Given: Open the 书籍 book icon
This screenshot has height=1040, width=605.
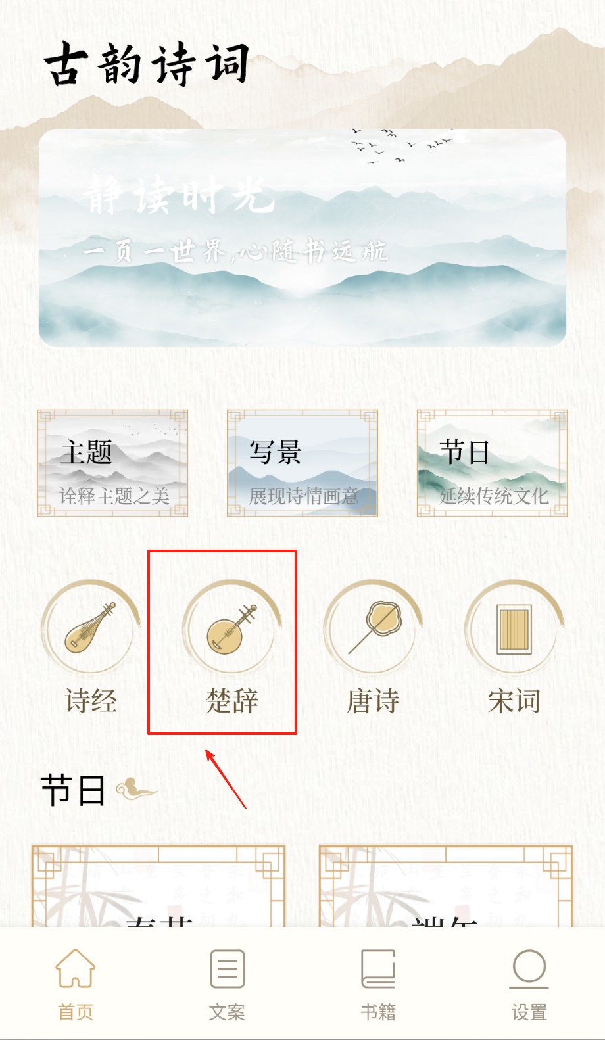Looking at the screenshot, I should tap(378, 968).
